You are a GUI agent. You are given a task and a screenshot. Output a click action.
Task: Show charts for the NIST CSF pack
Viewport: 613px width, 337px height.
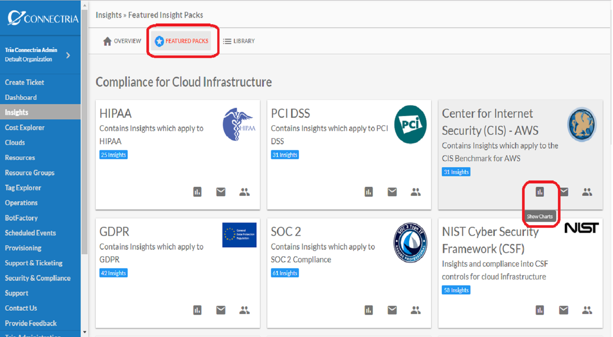click(x=540, y=310)
